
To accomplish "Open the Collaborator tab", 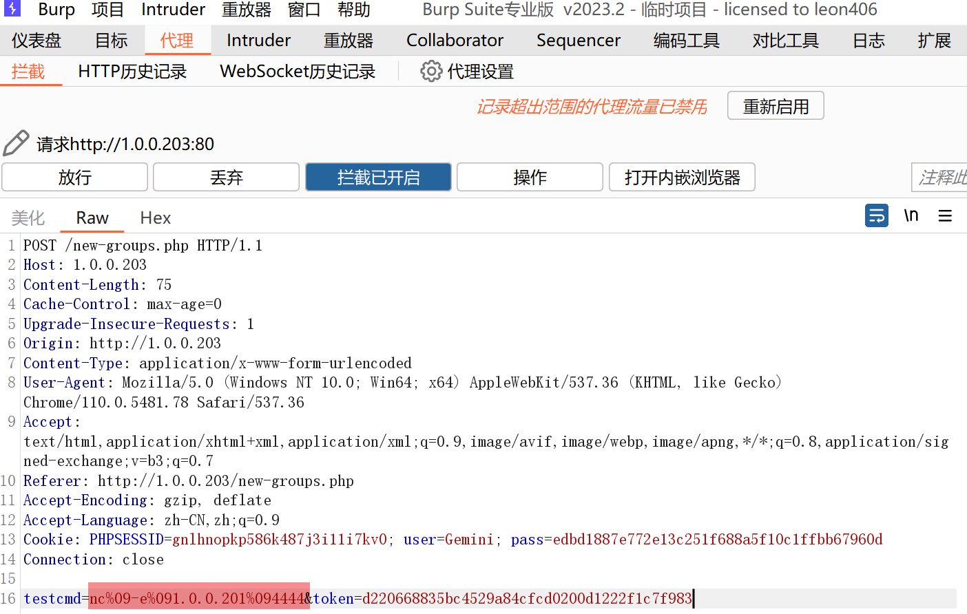I will pyautogui.click(x=455, y=41).
